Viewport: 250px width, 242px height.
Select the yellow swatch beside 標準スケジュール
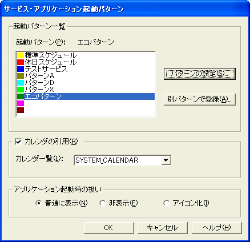(21, 55)
